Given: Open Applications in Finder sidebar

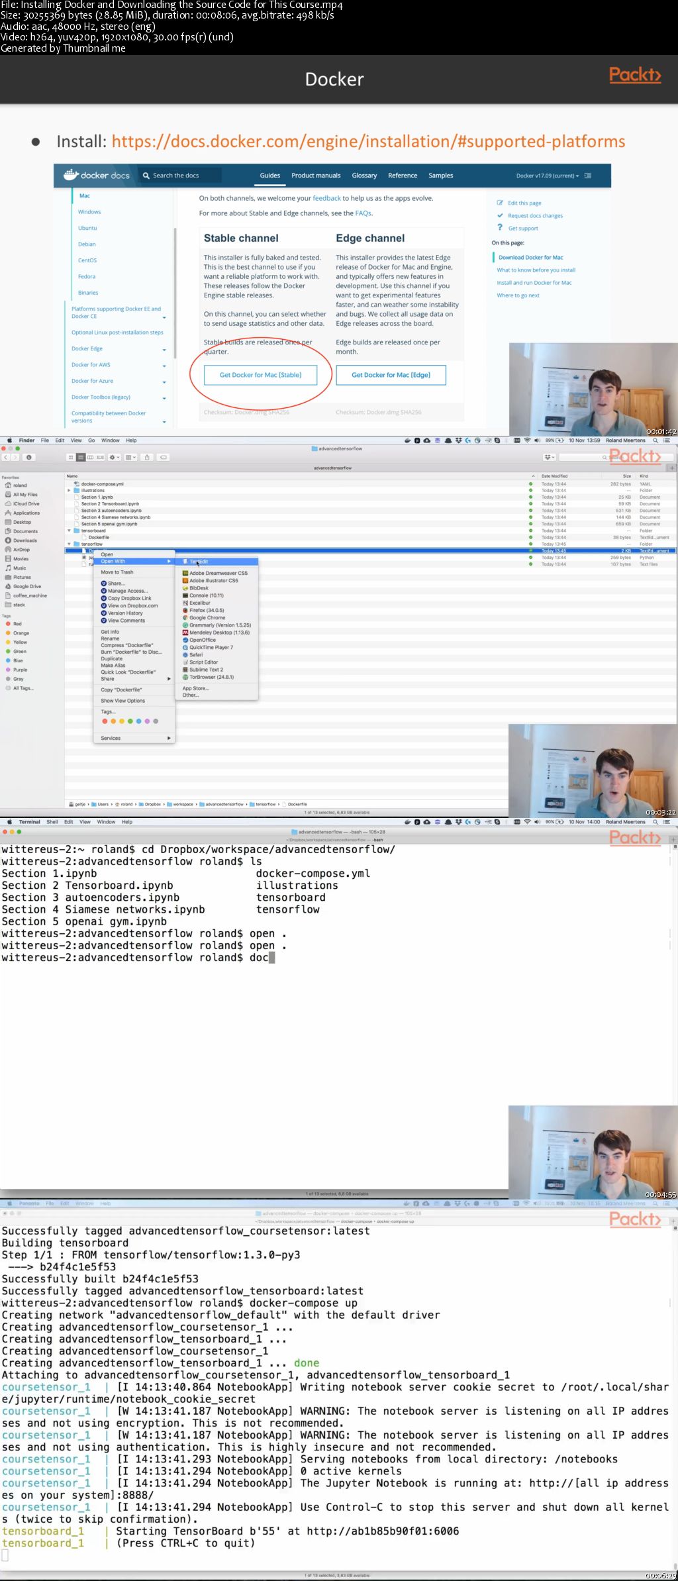Looking at the screenshot, I should click(x=23, y=513).
